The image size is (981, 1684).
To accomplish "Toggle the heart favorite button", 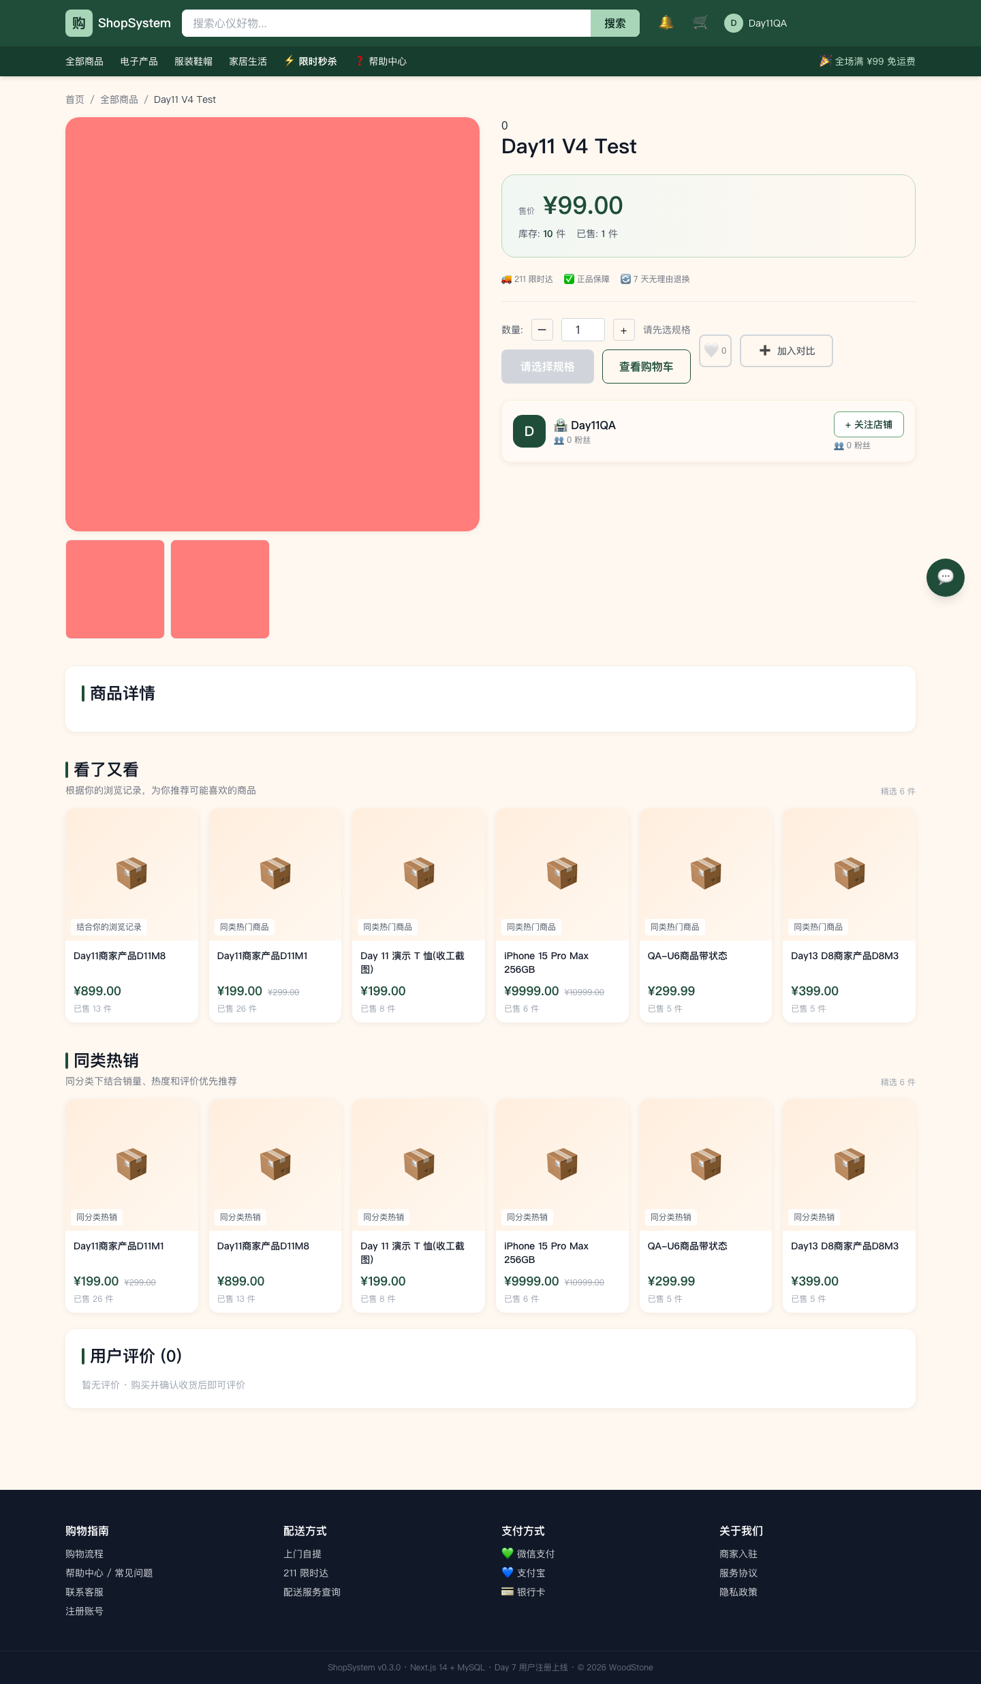I will (715, 351).
